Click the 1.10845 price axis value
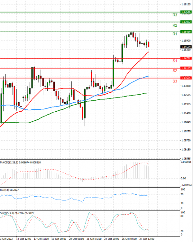Image resolution: width=193 pixels, height=242 pixels. pyautogui.click(x=186, y=122)
